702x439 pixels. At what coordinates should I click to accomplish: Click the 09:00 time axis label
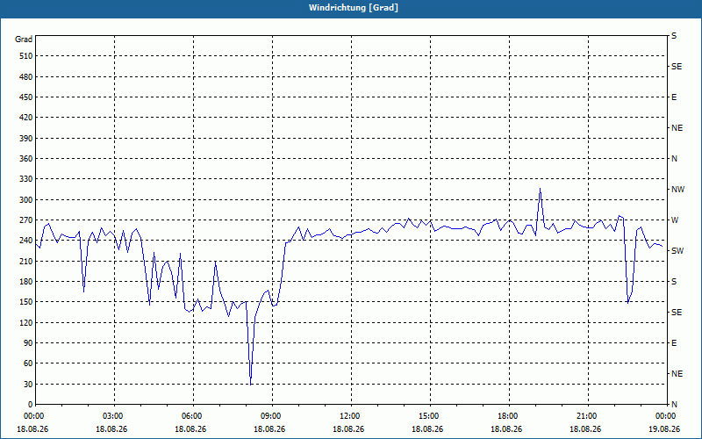[270, 416]
